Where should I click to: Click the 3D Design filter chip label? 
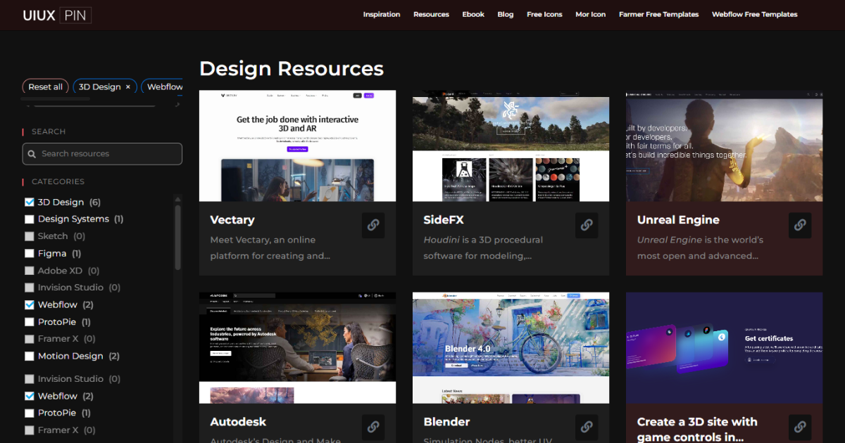(100, 87)
